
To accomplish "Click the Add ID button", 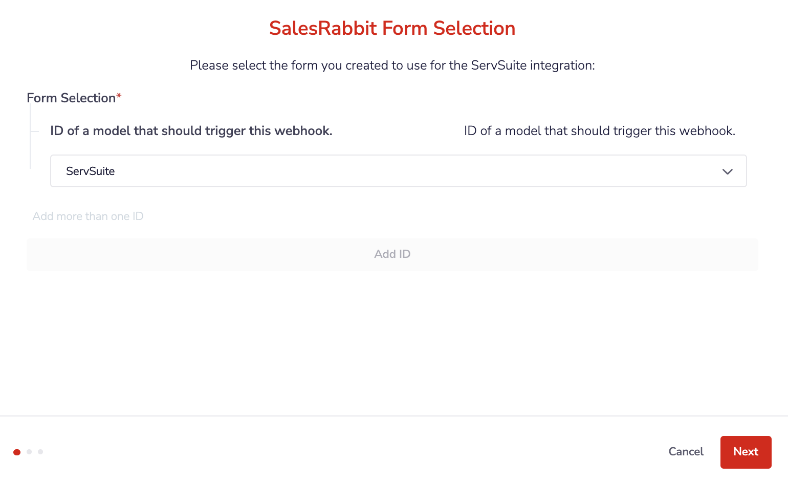I will 392,254.
